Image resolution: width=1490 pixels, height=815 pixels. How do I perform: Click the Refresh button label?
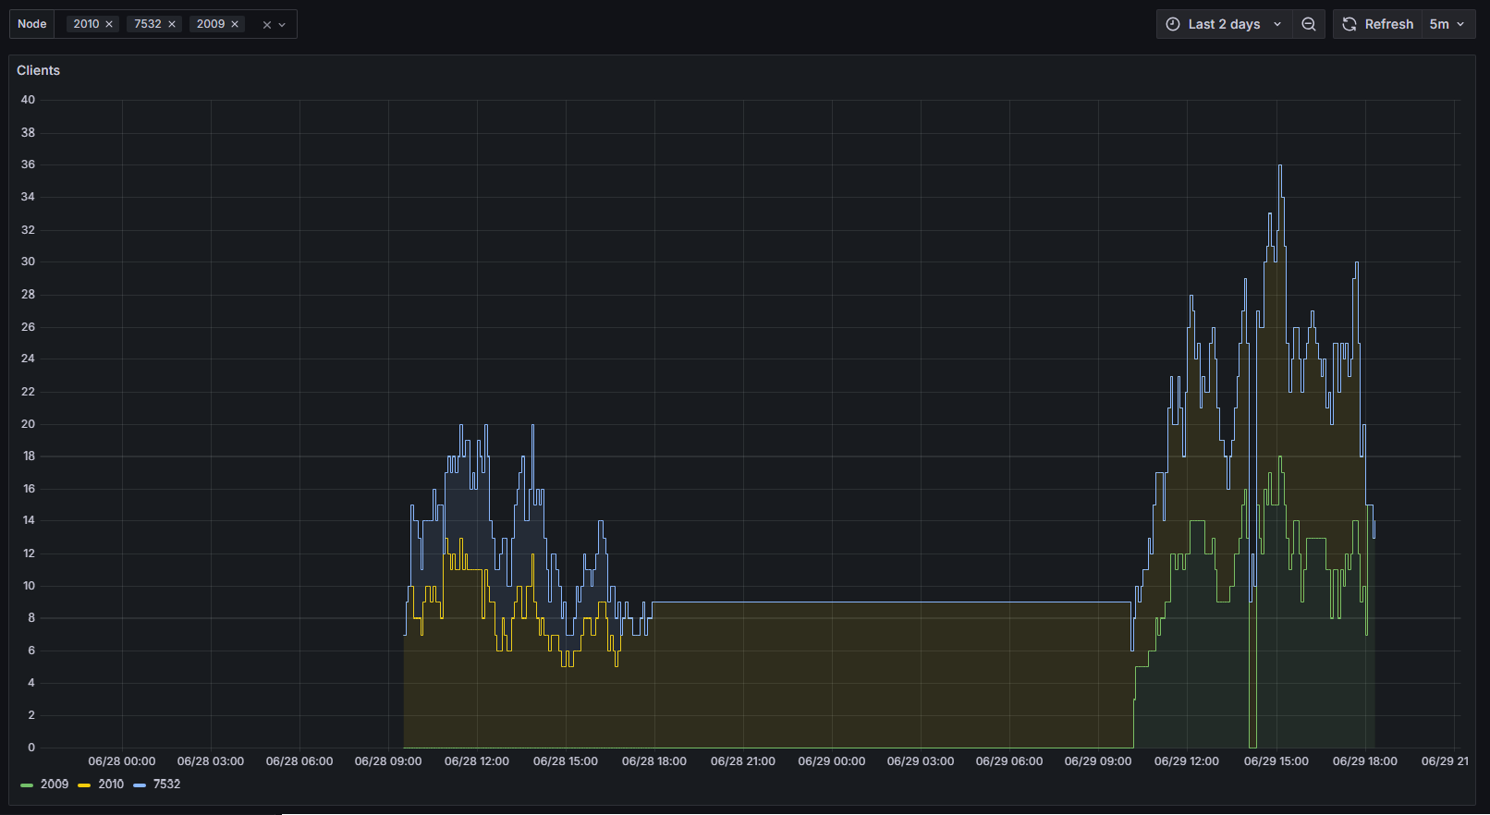pyautogui.click(x=1388, y=24)
